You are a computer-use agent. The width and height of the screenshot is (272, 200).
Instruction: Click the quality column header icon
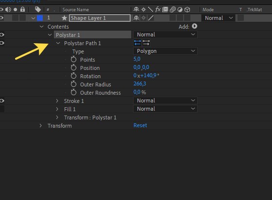(151, 9)
